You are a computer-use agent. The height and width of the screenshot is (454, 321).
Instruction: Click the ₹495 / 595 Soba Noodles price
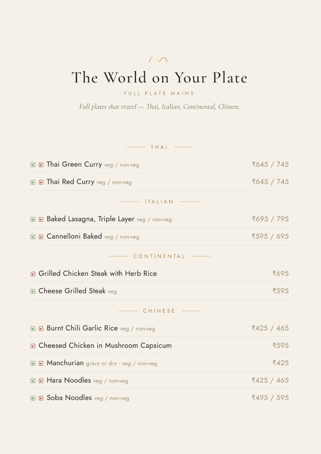tap(270, 398)
